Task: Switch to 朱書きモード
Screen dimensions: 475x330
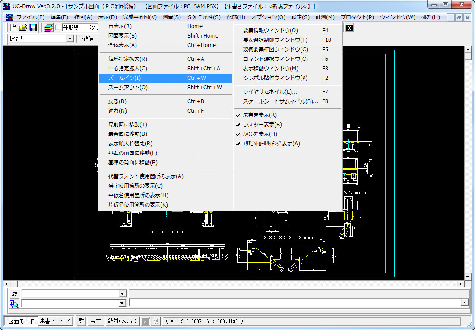Action: (x=55, y=321)
